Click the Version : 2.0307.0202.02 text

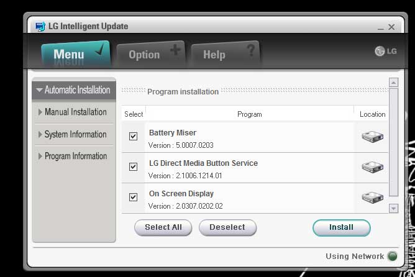[186, 206]
